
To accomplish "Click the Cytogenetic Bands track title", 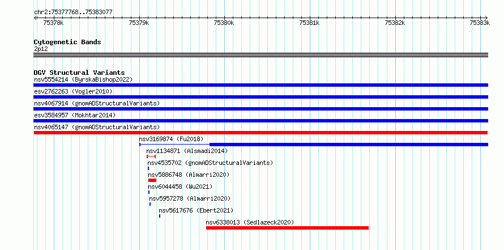I will (x=67, y=42).
